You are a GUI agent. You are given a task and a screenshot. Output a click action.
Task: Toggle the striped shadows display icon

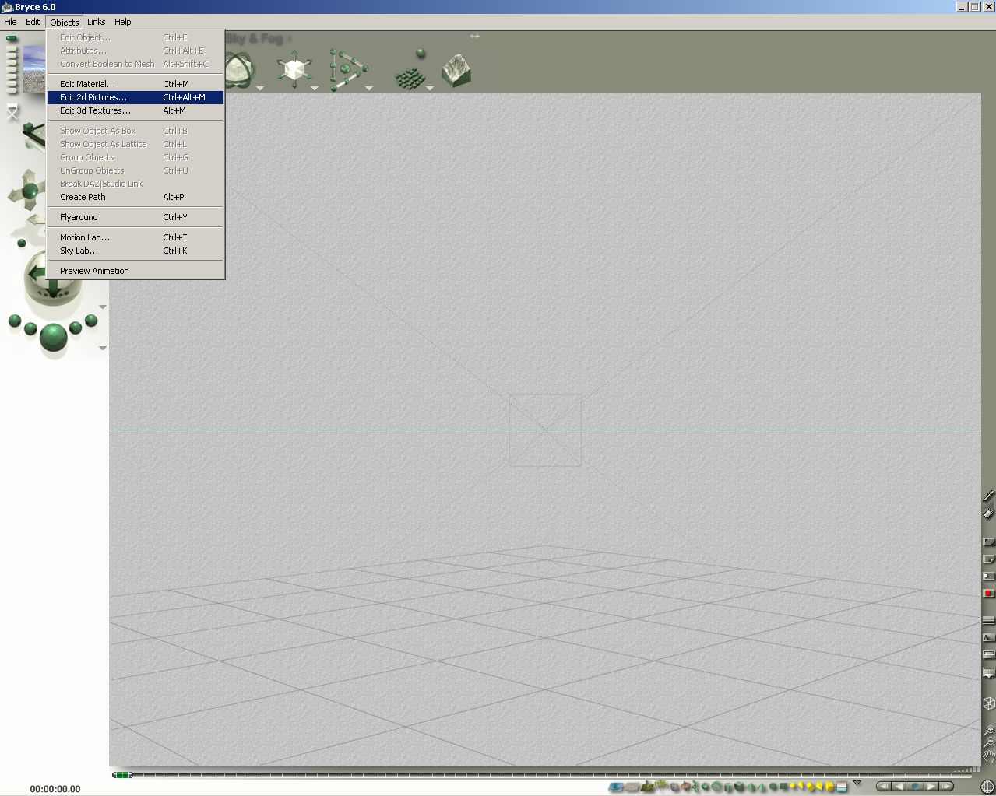[988, 621]
